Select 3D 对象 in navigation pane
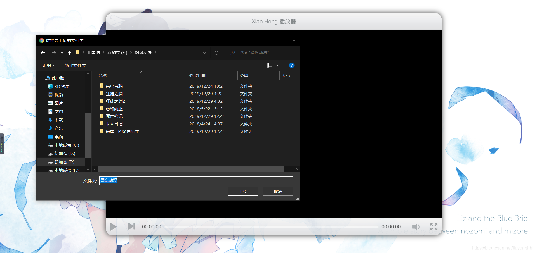The height and width of the screenshot is (253, 537). pos(62,87)
